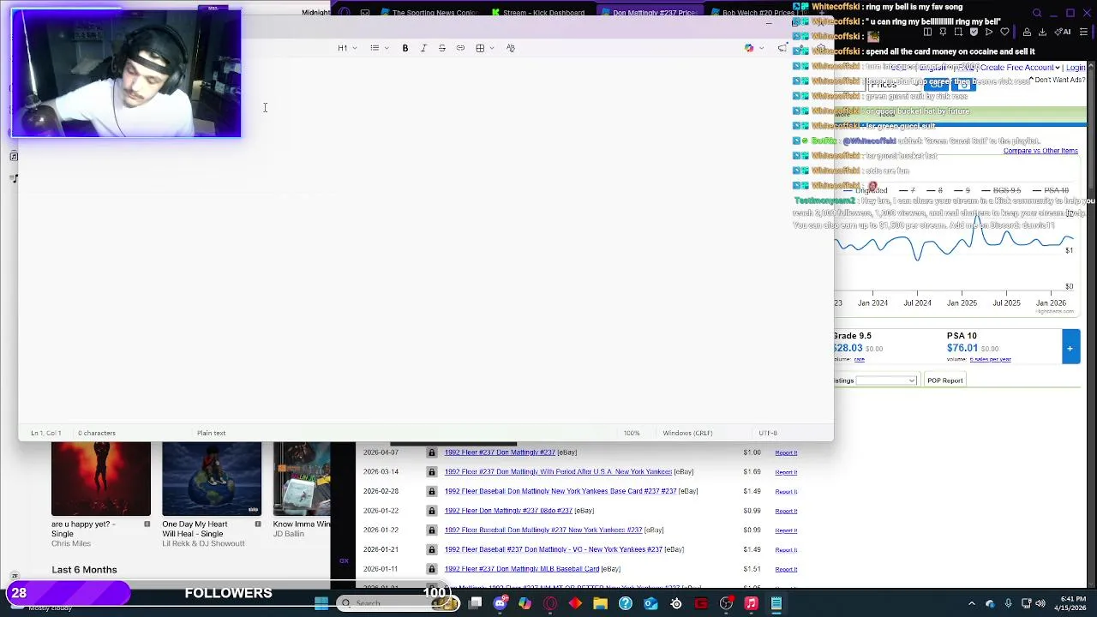This screenshot has height=617, width=1097.
Task: Open browser easy setup menu icon
Action: 1083,32
